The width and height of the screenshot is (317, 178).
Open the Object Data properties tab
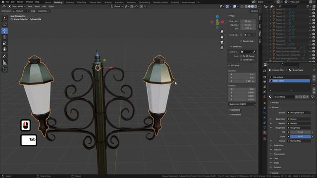click(264, 128)
